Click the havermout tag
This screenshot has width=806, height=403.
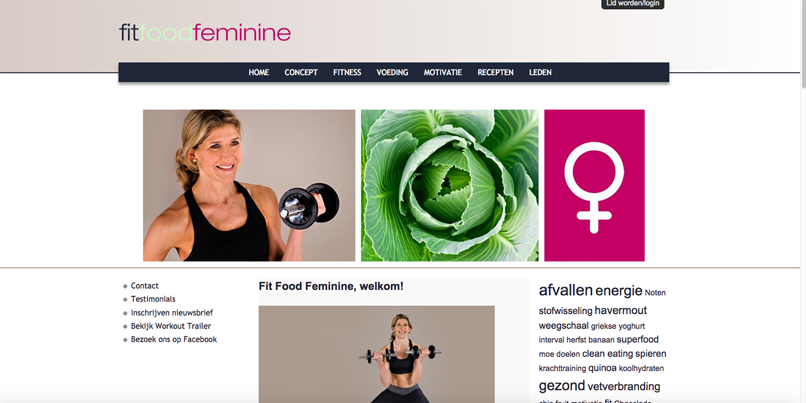point(621,310)
